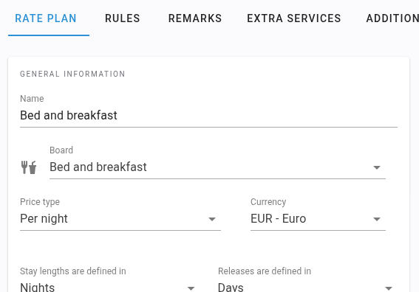The width and height of the screenshot is (419, 292).
Task: Switch to the Remarks tab
Action: coord(195,18)
